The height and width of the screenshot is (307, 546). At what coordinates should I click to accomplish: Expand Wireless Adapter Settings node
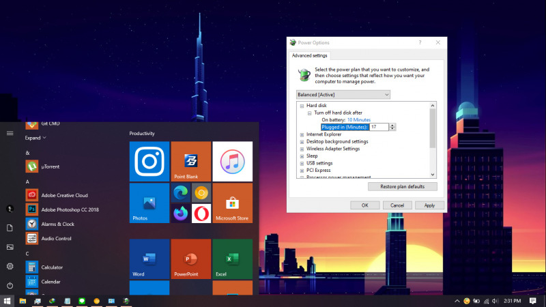point(302,149)
